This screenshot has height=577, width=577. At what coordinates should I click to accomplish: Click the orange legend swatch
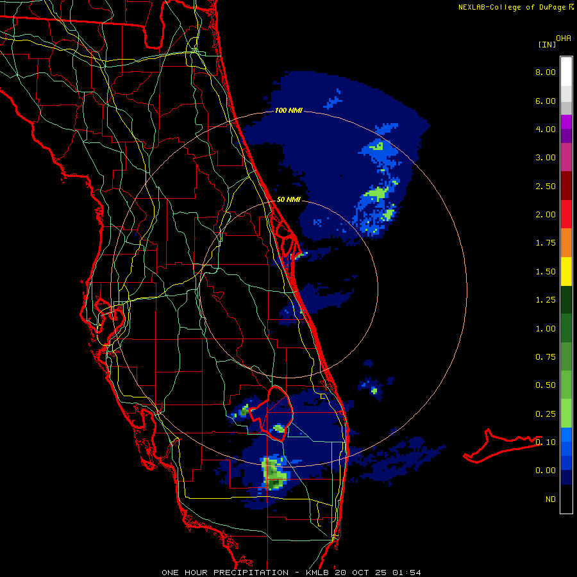566,243
